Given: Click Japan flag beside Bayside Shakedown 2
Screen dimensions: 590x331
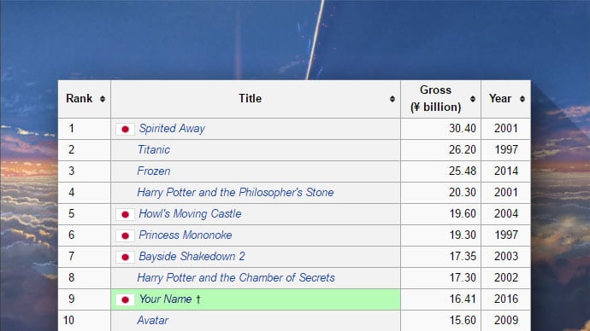Looking at the screenshot, I should (126, 257).
